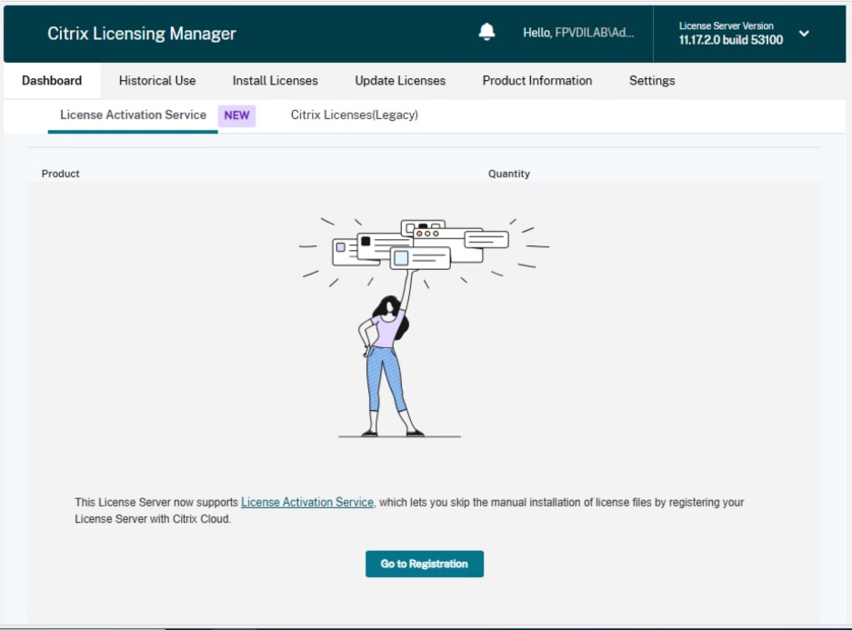Go to Update Licenses tab

pos(400,81)
